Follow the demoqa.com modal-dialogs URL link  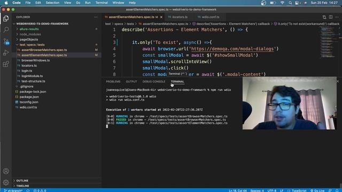click(x=232, y=49)
